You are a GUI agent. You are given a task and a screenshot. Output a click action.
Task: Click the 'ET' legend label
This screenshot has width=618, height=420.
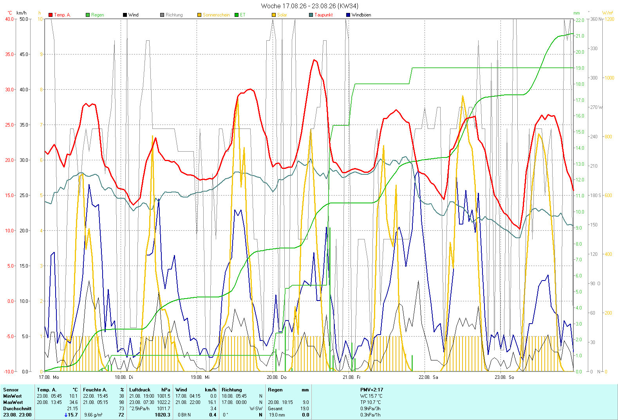point(243,15)
